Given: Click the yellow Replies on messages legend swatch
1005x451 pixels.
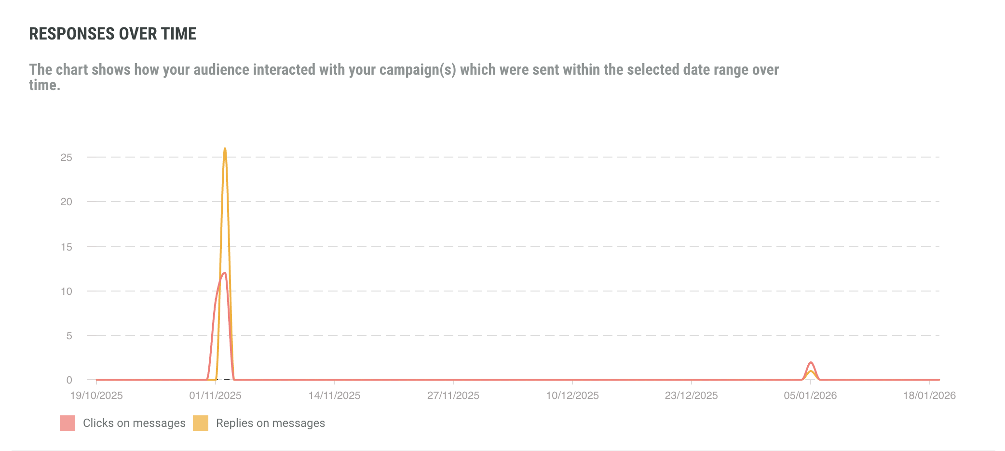Looking at the screenshot, I should tap(201, 423).
